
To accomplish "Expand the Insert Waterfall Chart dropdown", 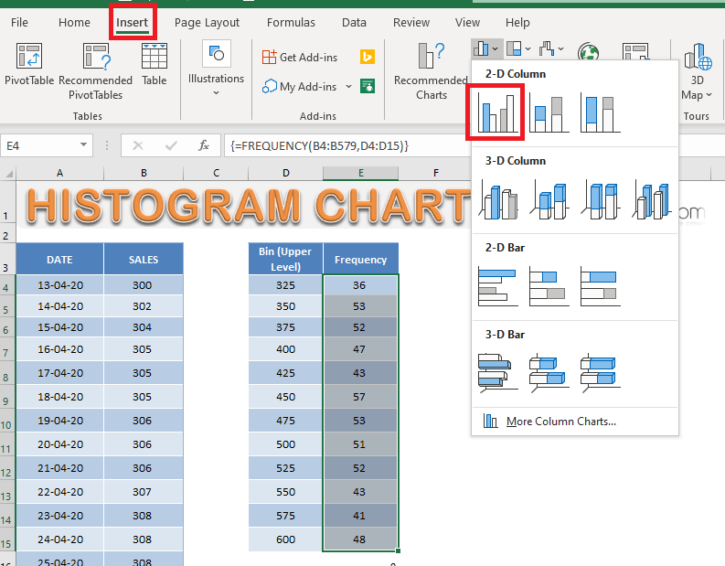I will coord(560,48).
